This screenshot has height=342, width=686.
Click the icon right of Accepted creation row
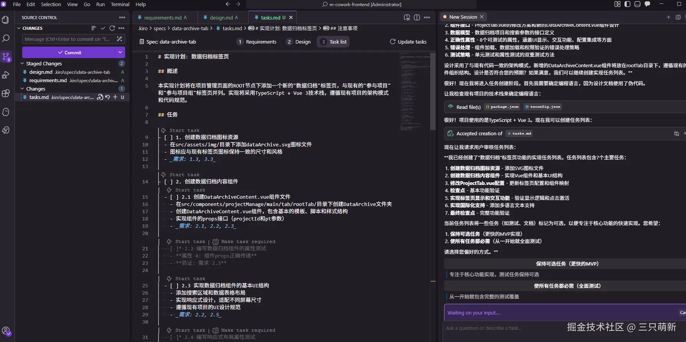pos(676,133)
